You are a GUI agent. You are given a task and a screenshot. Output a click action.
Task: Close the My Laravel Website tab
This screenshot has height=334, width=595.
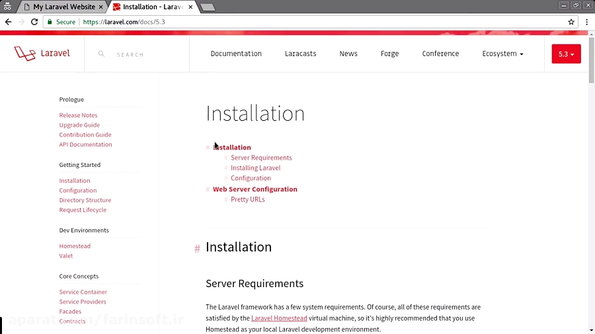100,7
